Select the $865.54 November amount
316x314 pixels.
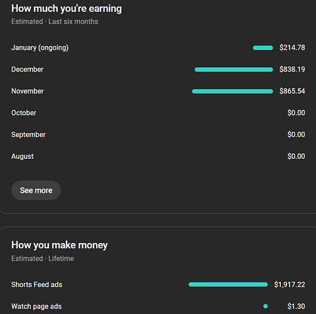[x=292, y=91]
